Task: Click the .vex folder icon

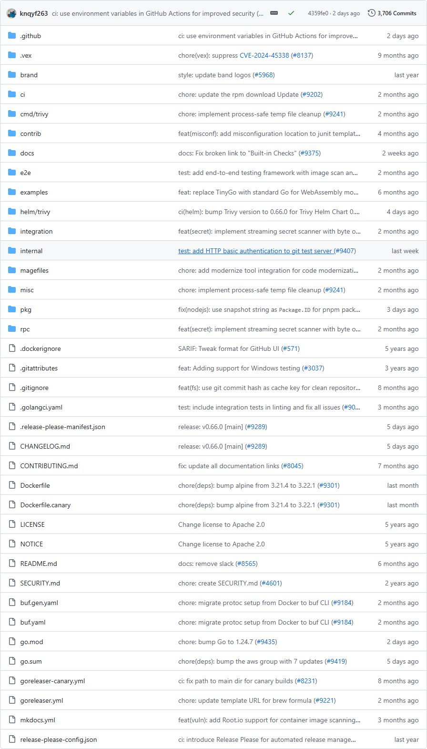Action: point(12,55)
